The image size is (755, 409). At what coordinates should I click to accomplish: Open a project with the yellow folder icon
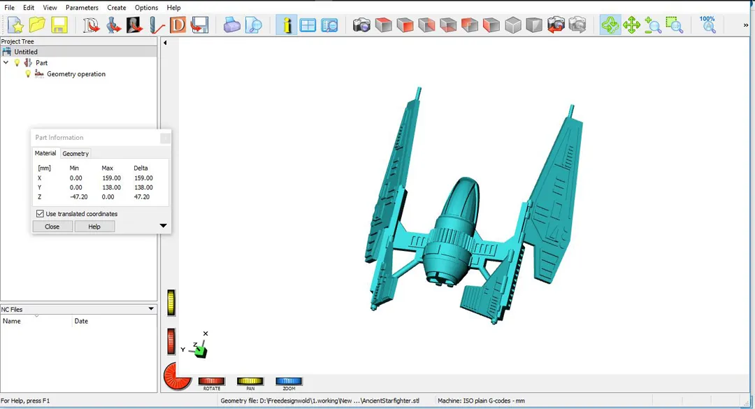tap(37, 25)
